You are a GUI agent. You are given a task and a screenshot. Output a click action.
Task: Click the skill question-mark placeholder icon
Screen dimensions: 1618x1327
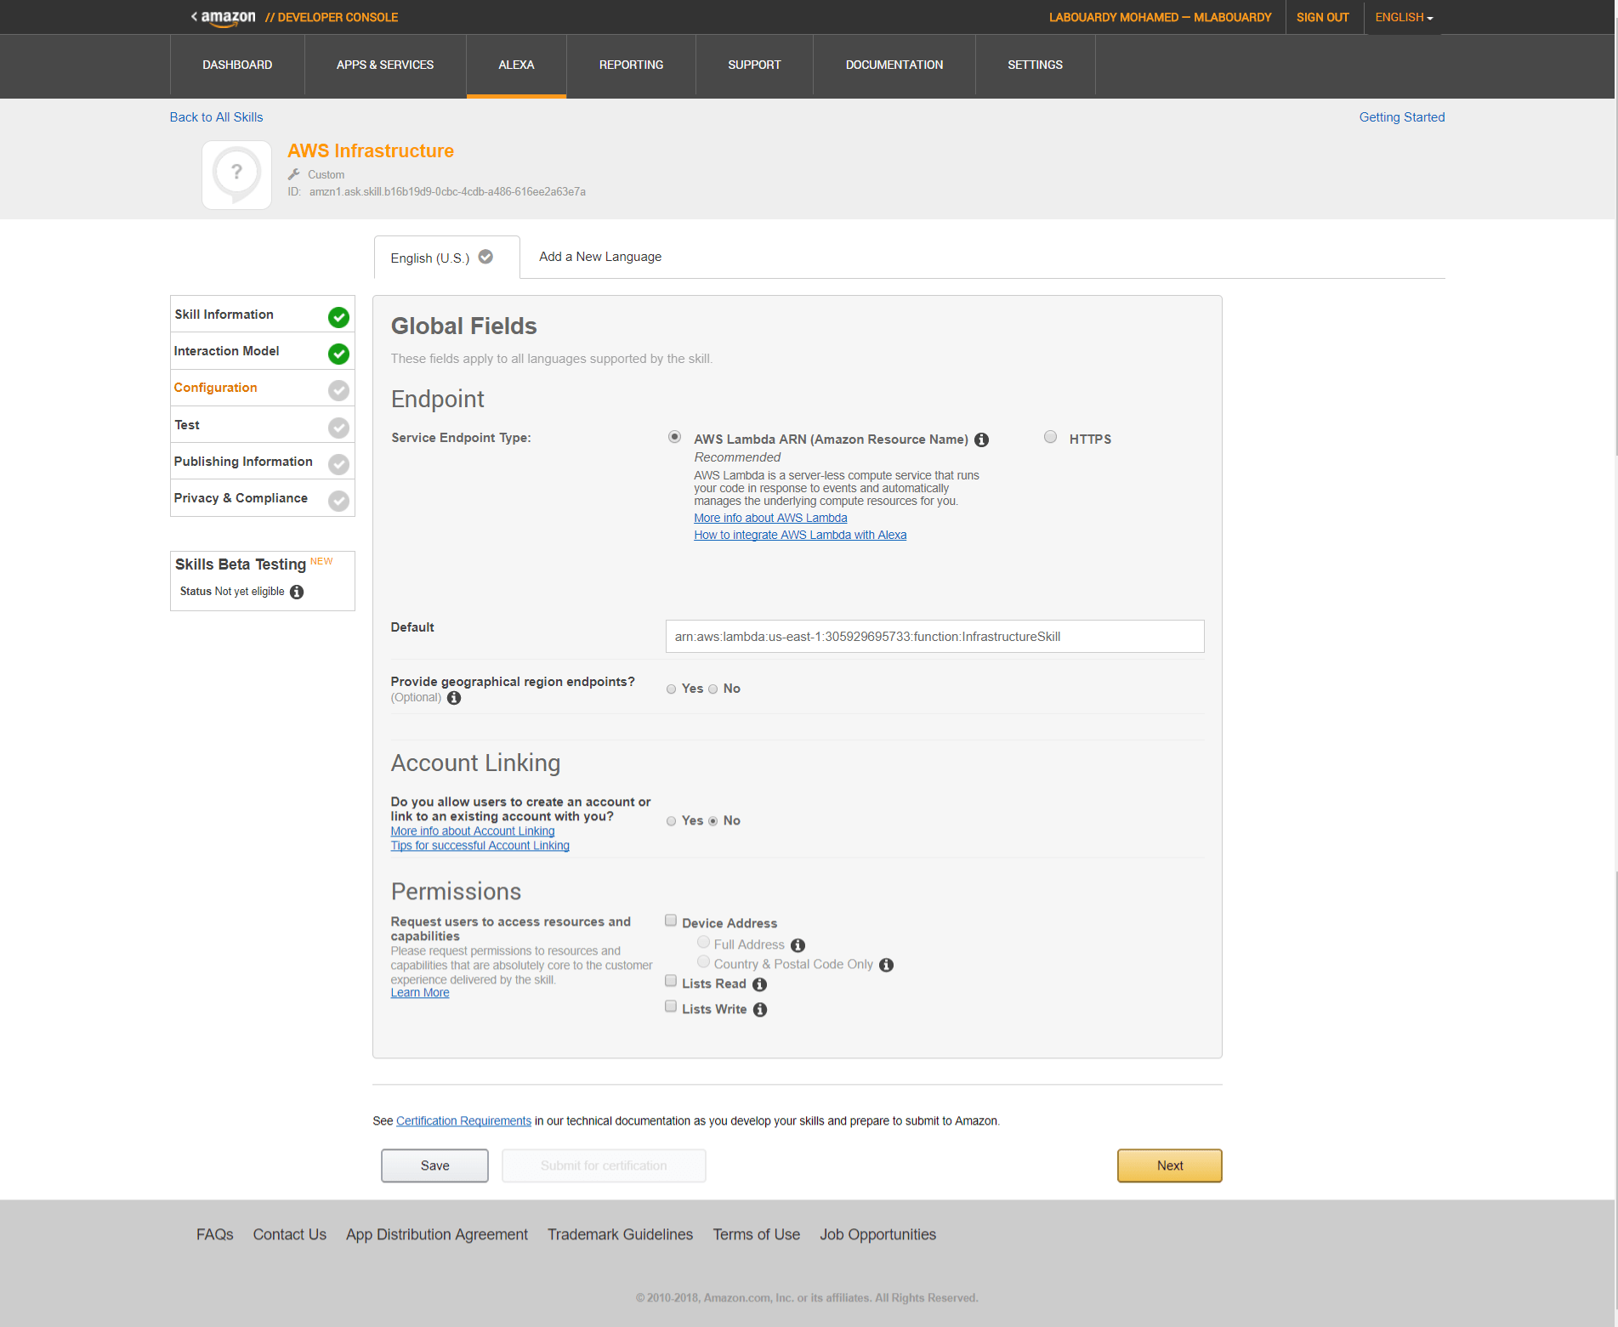[236, 175]
